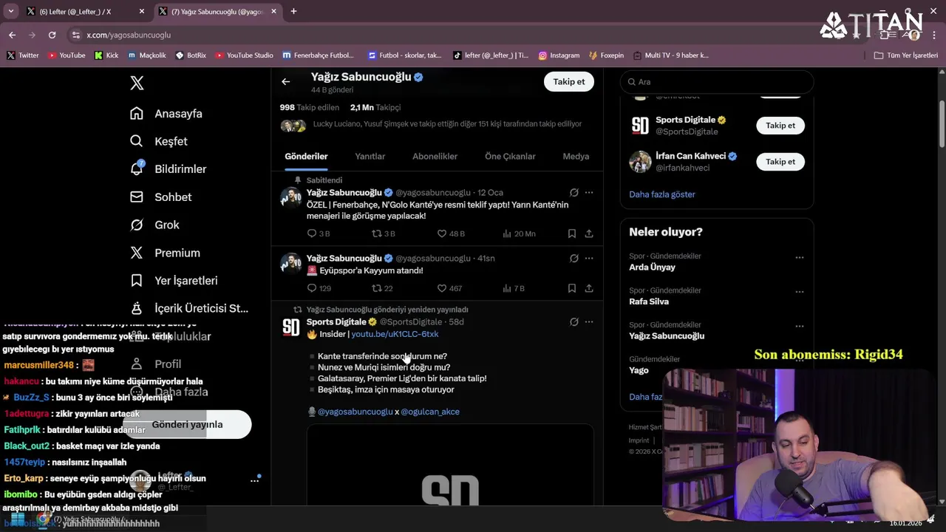This screenshot has width=946, height=532.
Task: Open @yagosabuncuoglu mention link
Action: (x=355, y=412)
